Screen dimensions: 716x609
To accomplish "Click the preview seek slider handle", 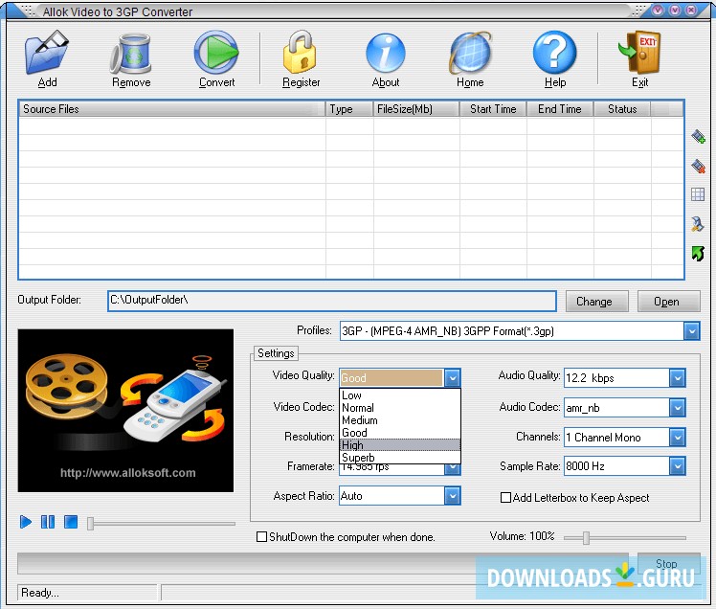I will (90, 523).
